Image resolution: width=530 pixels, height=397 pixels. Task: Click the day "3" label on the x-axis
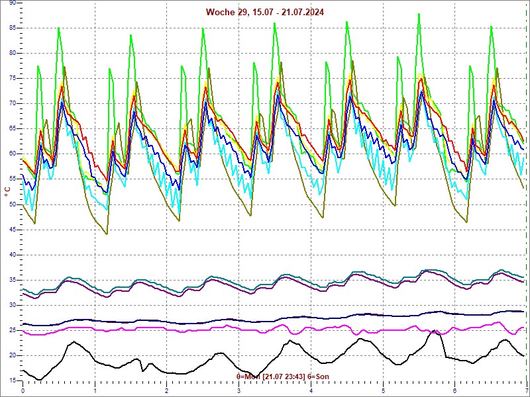pos(239,391)
